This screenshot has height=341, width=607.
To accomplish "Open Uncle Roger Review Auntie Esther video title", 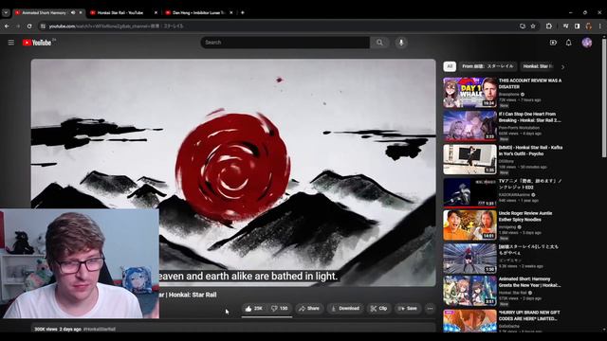I will click(525, 216).
